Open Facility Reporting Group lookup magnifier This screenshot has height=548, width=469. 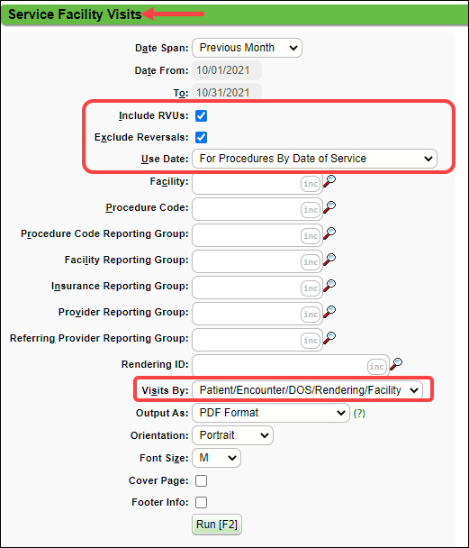[x=329, y=260]
